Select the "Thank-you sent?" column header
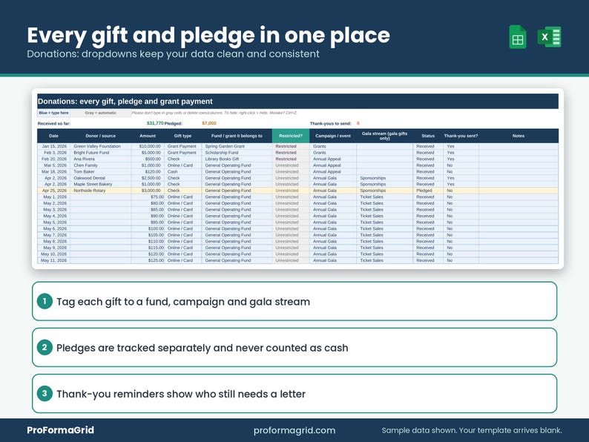589x442 pixels. coord(461,136)
